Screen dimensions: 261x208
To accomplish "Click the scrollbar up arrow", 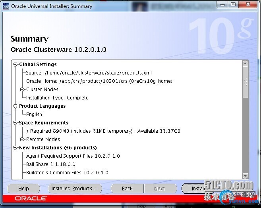I will [246, 63].
